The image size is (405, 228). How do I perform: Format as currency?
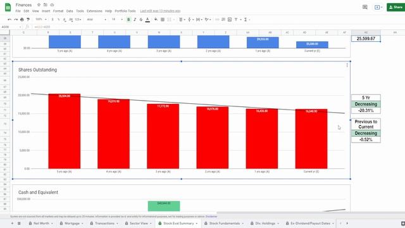(x=53, y=20)
